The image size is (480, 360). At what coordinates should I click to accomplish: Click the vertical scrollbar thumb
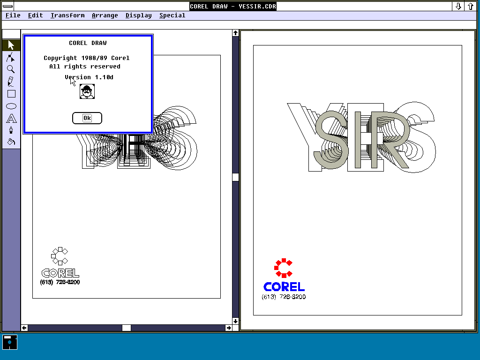[235, 177]
